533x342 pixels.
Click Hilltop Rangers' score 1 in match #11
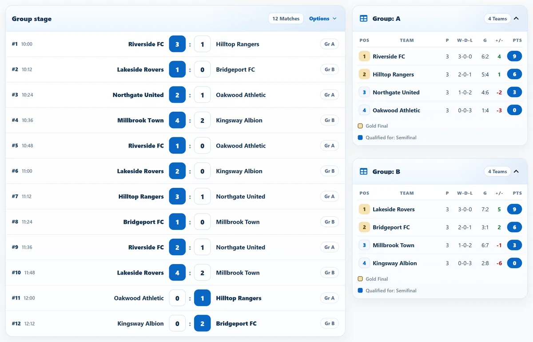(203, 298)
